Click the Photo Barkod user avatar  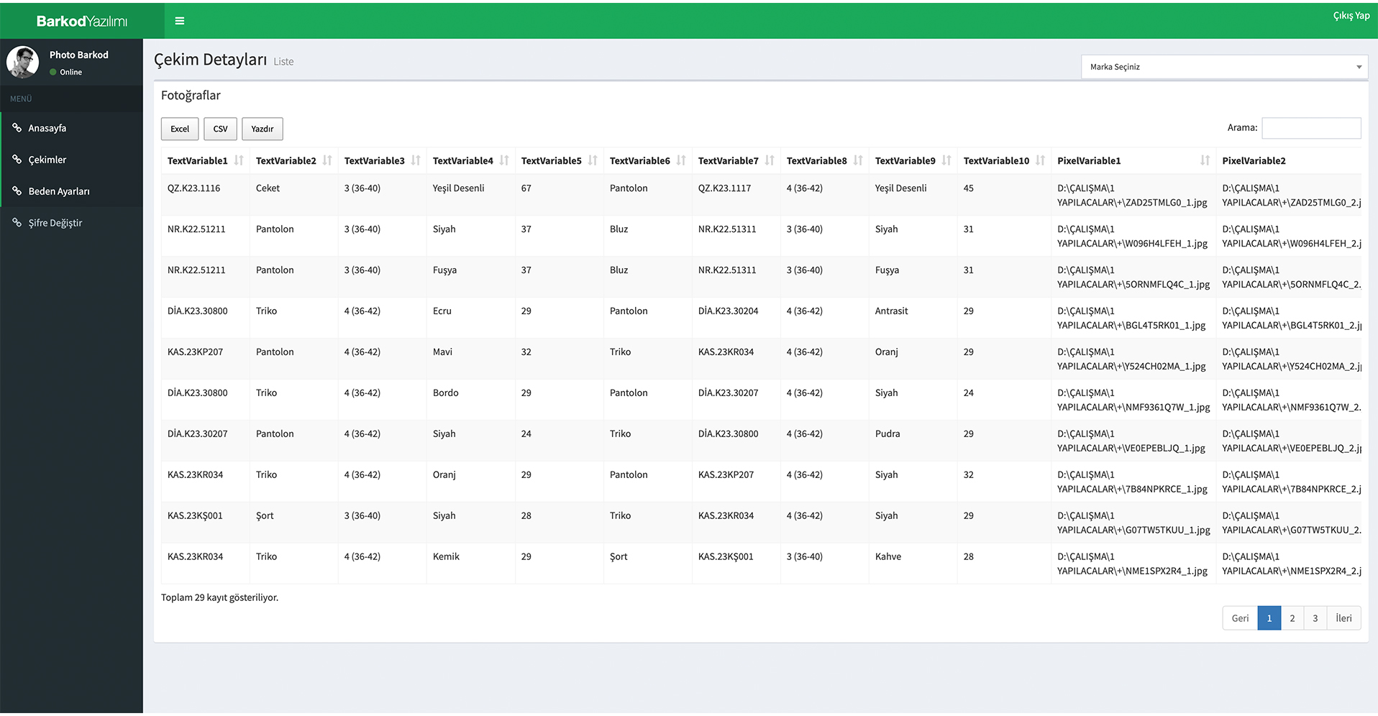tap(22, 63)
